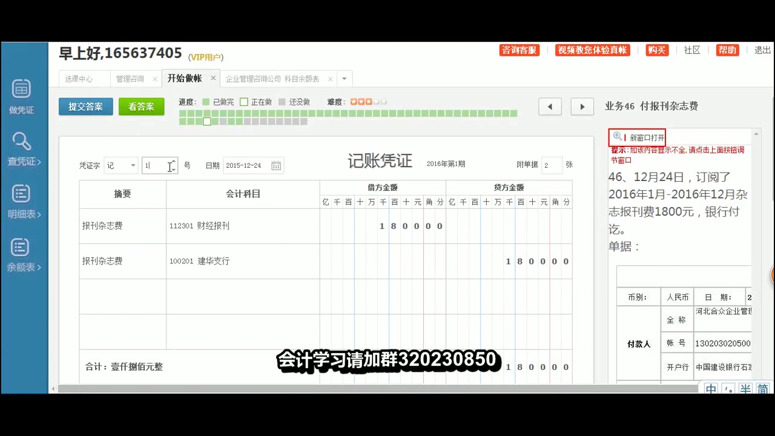Open the calendar date picker icon
The width and height of the screenshot is (775, 436).
pos(276,165)
